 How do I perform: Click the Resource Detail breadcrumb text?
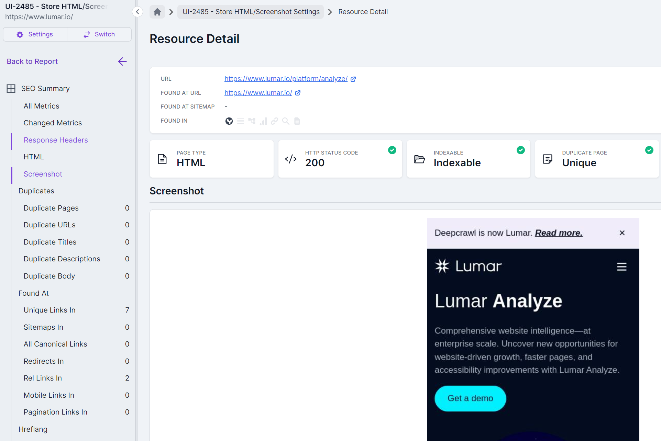pyautogui.click(x=363, y=12)
